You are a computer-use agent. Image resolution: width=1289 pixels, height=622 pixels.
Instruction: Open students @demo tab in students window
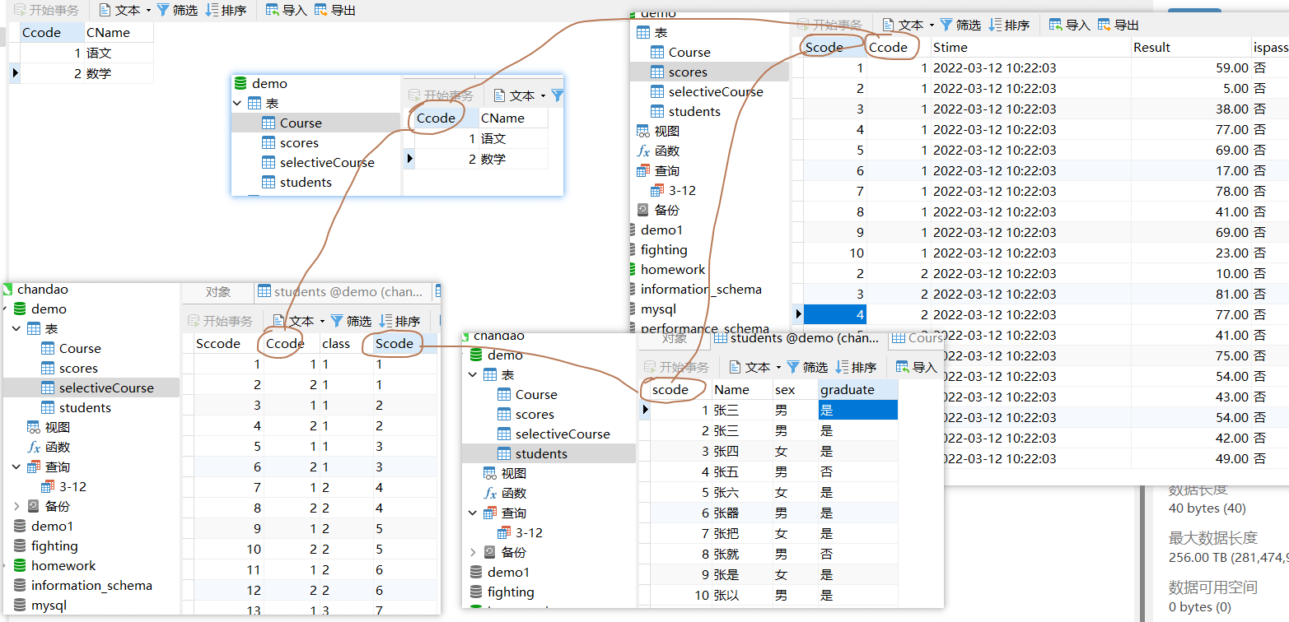pos(797,338)
